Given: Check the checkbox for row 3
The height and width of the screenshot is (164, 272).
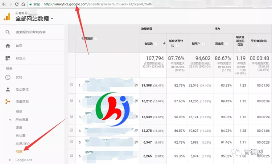Looking at the screenshot, I should [71, 116].
